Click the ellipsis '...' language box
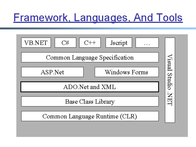Viewport: 196px width, 147px height. (147, 43)
